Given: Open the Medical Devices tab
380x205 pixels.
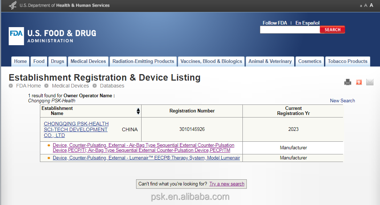Looking at the screenshot, I should click(x=88, y=61).
